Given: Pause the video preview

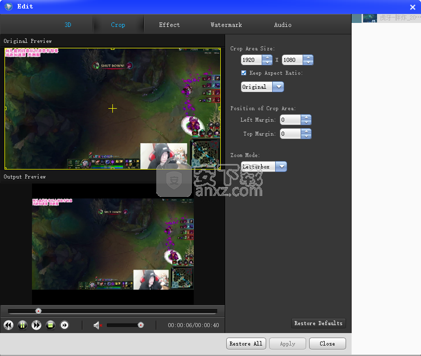Looking at the screenshot, I should tap(22, 325).
